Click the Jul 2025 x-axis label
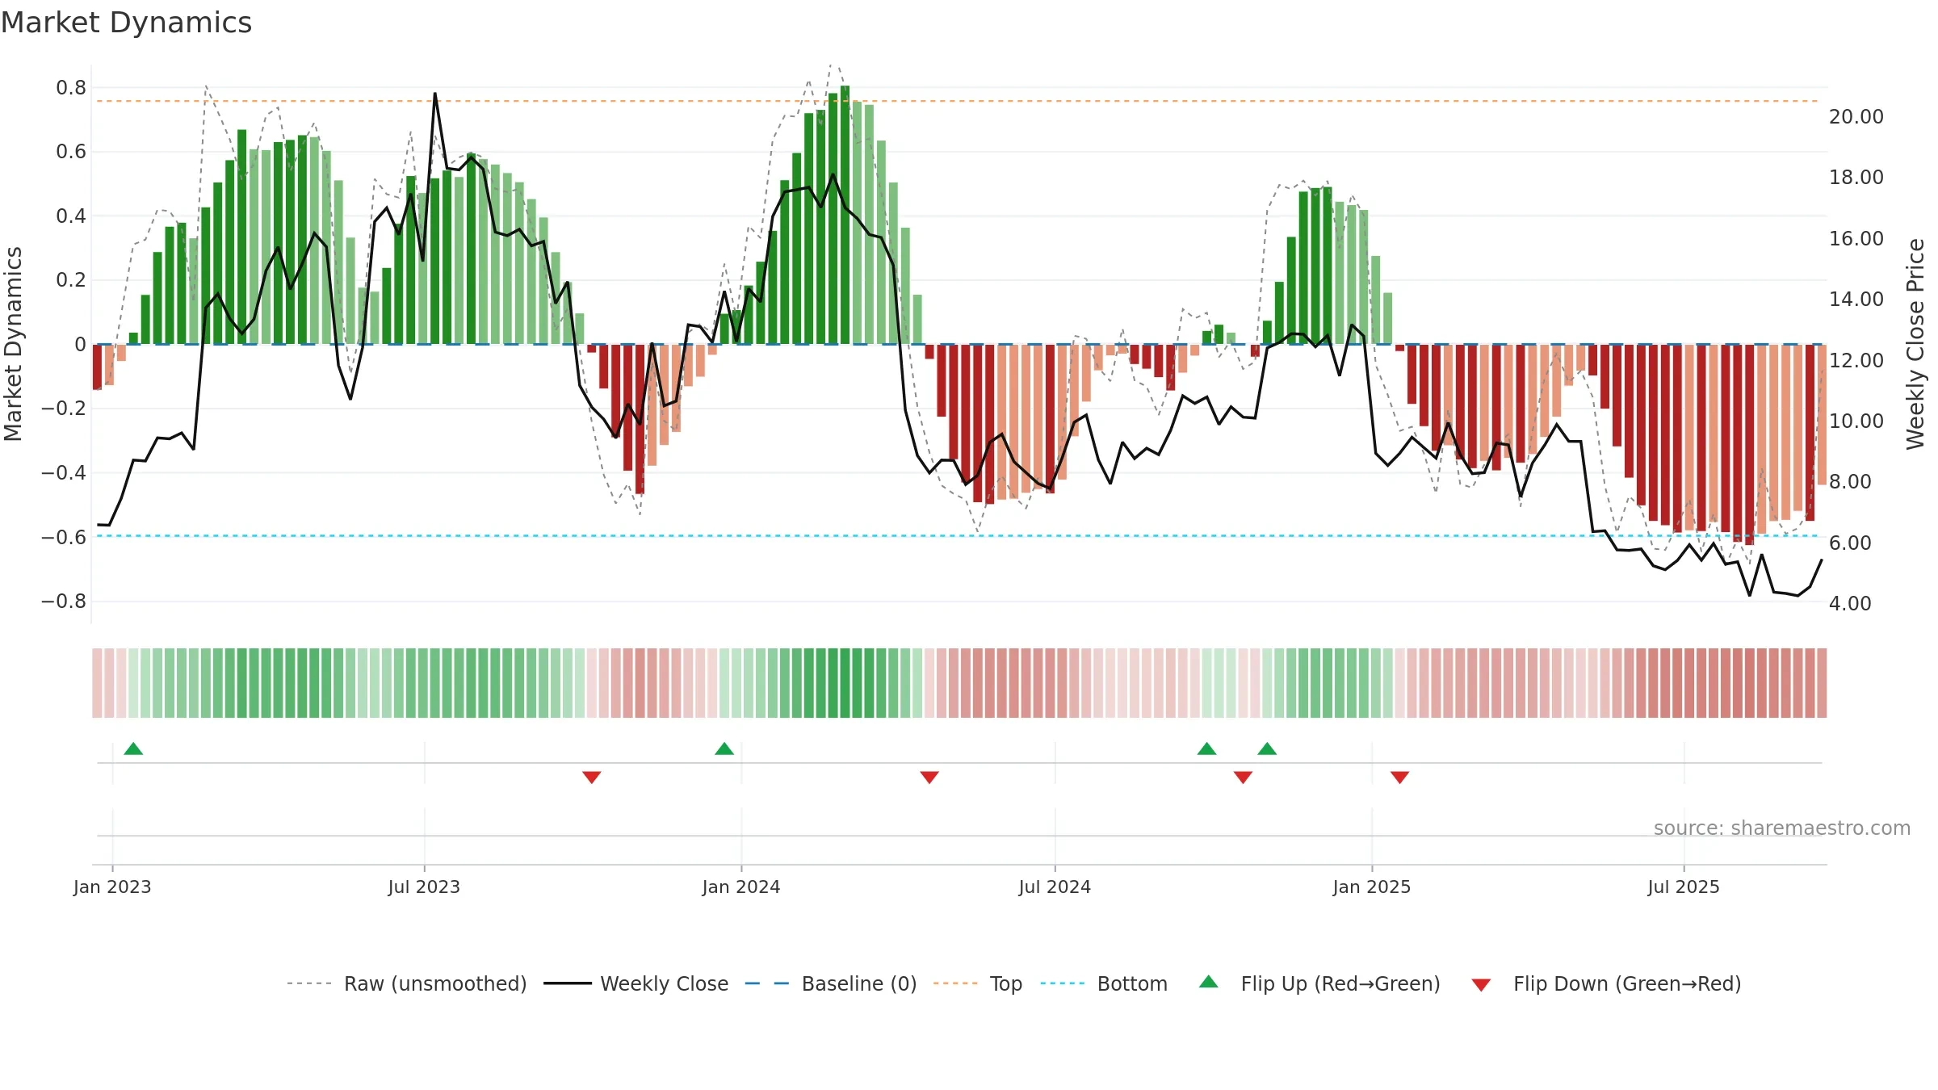The image size is (1938, 1090). coord(1684,887)
